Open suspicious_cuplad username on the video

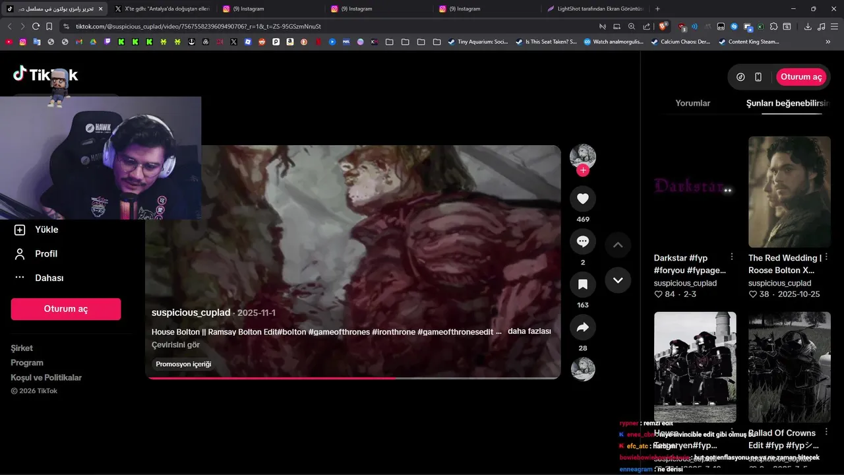(x=191, y=313)
